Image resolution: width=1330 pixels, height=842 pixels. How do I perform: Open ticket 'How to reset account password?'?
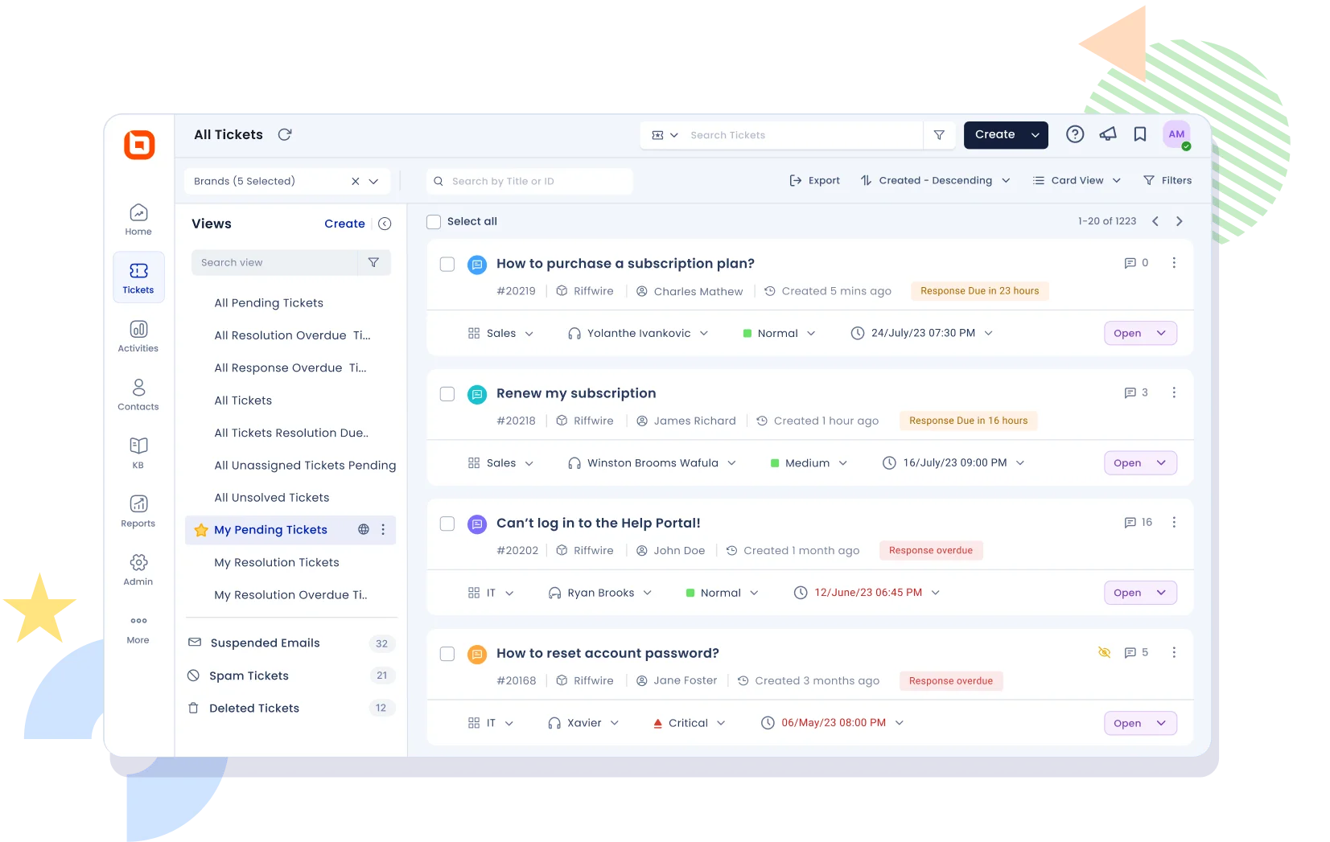tap(607, 653)
